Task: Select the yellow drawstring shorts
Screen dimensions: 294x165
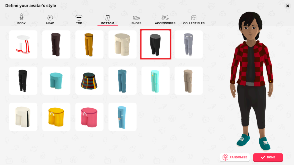Action: point(56,117)
